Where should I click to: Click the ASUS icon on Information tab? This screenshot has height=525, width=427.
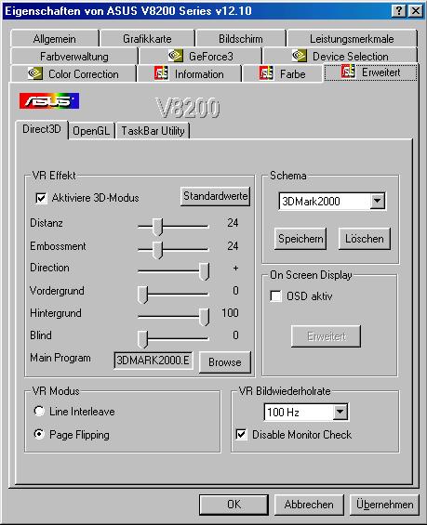pos(161,73)
